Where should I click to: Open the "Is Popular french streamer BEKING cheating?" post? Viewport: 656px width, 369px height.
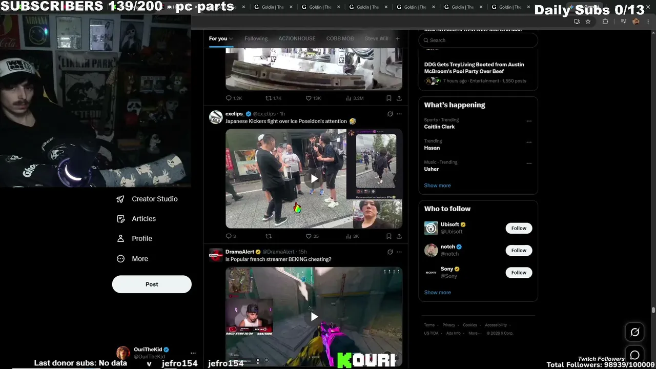(x=278, y=259)
